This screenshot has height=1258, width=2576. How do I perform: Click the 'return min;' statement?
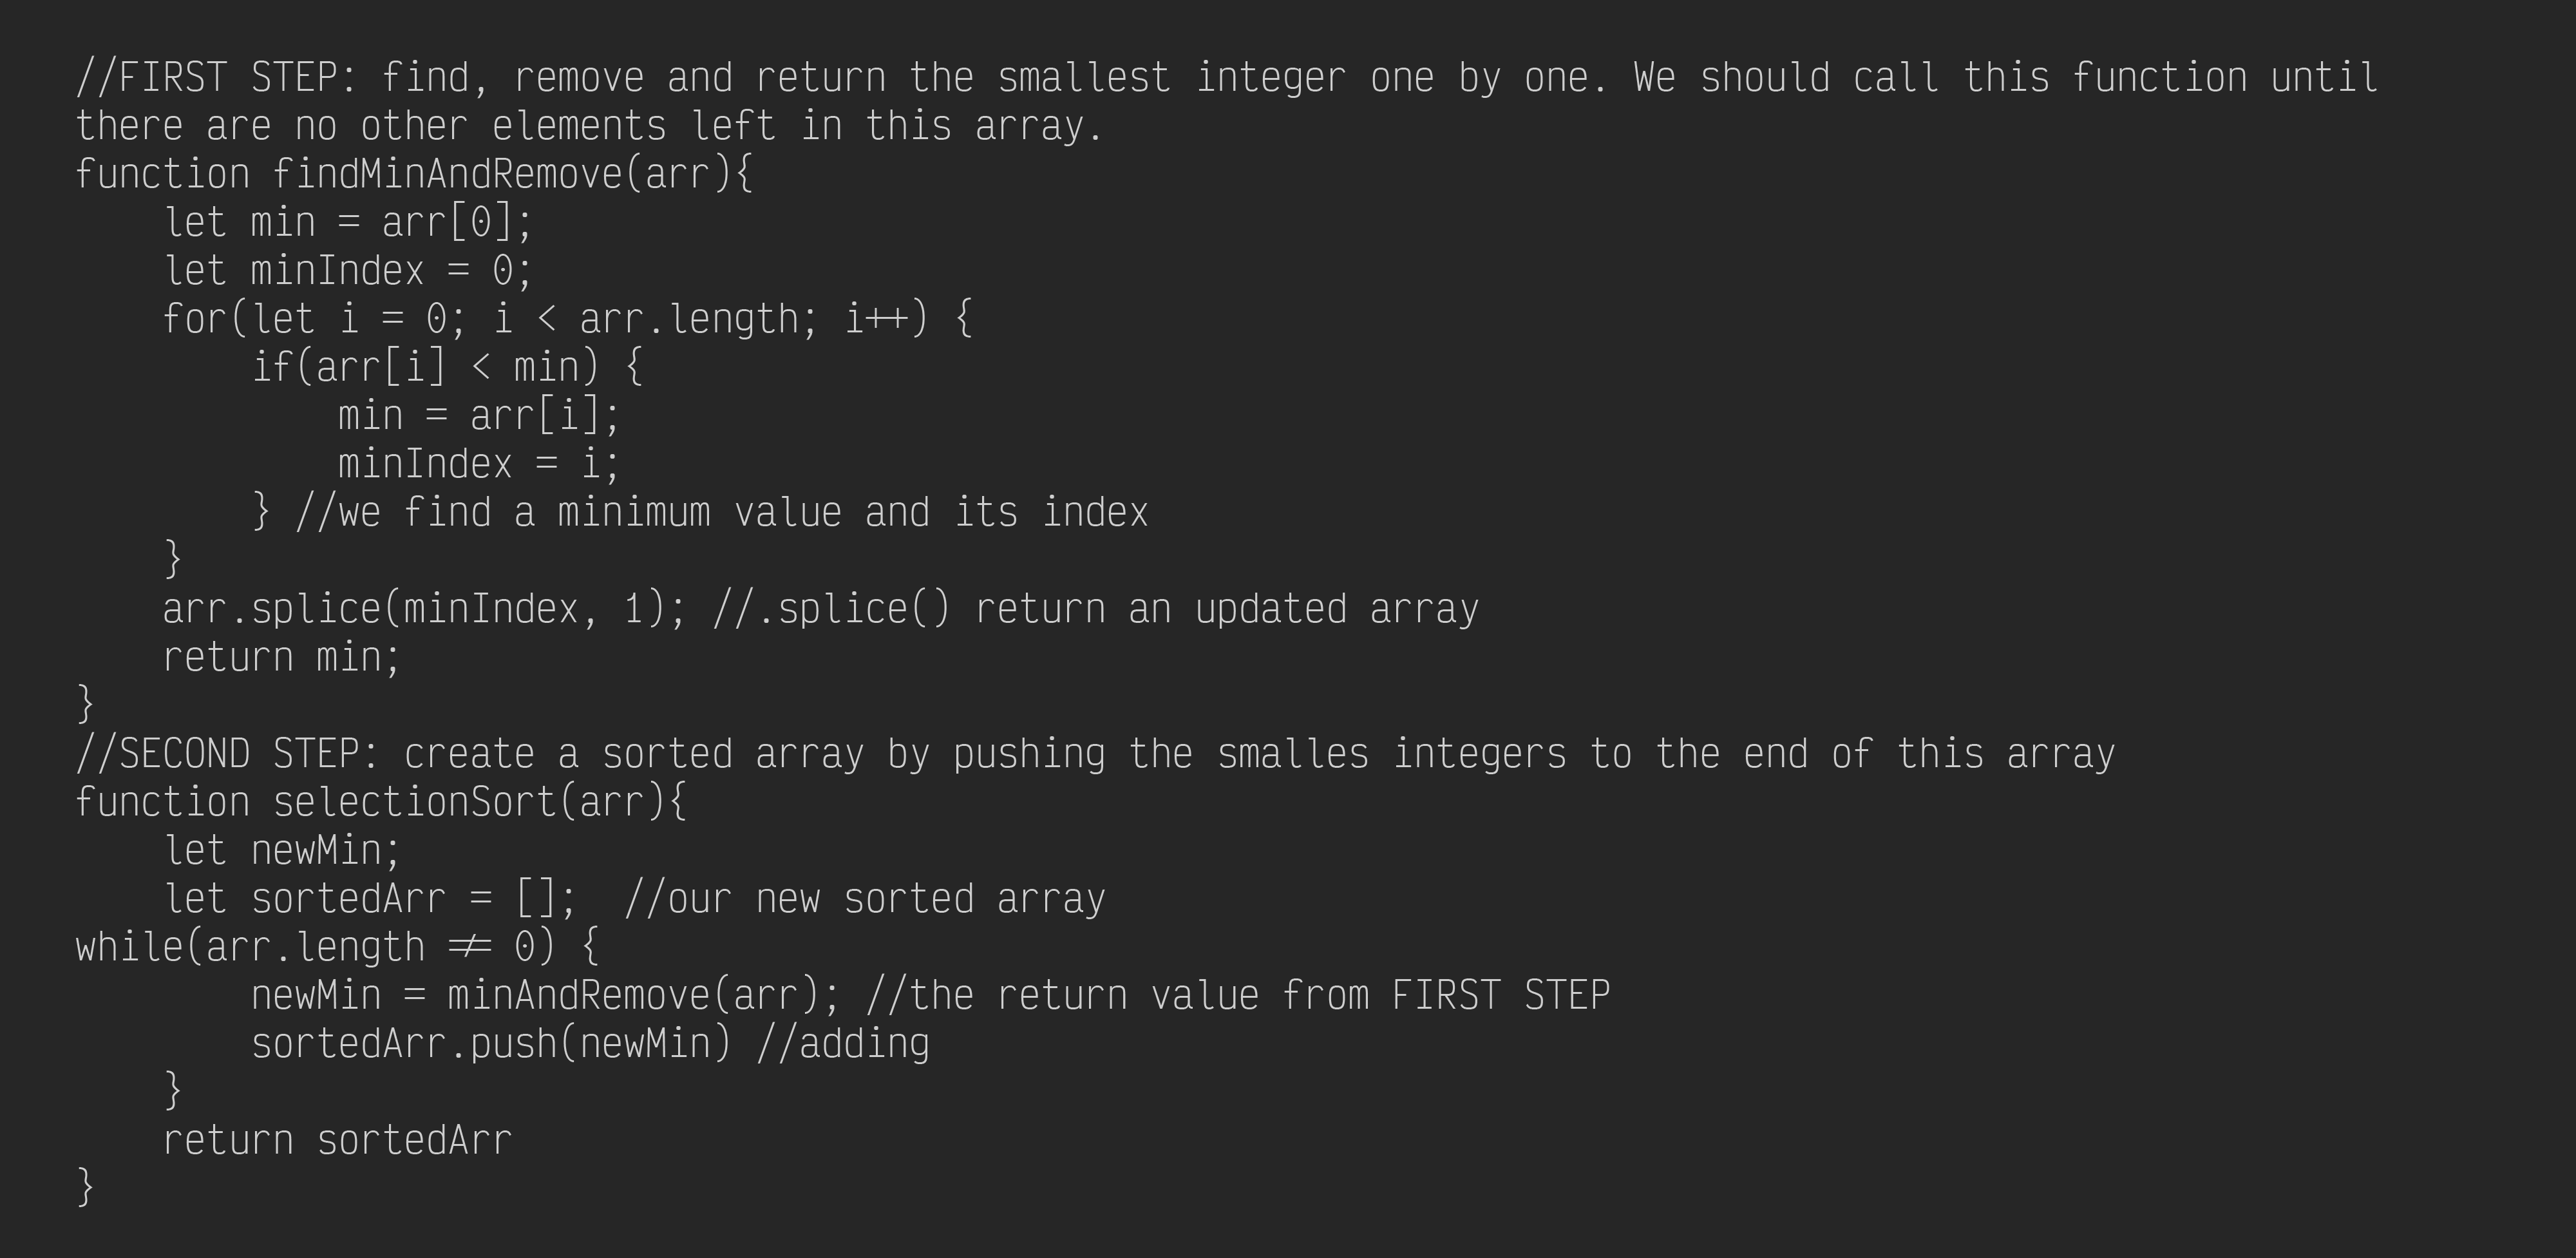(x=281, y=657)
